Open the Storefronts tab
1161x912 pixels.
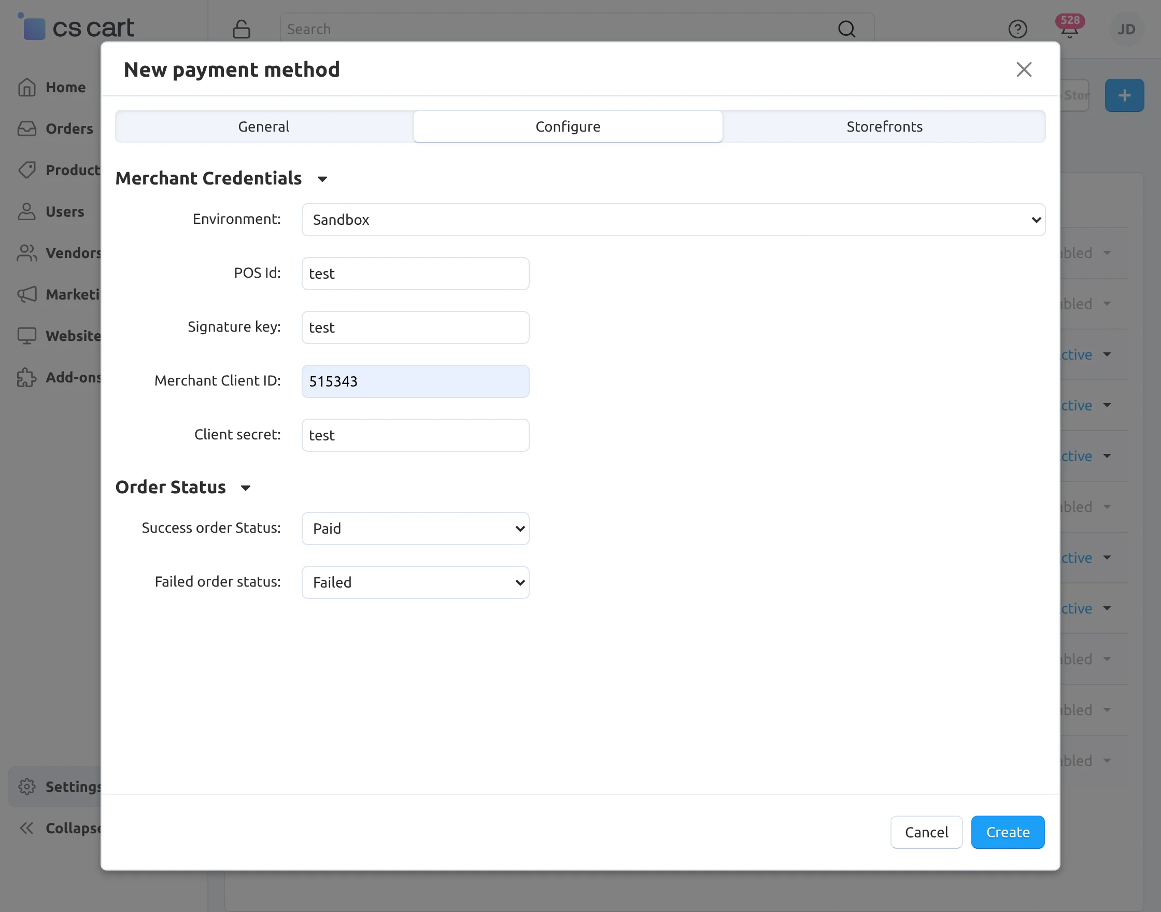(x=884, y=126)
